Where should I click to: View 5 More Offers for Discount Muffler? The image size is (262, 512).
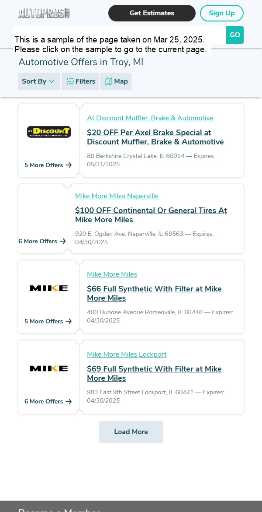point(48,165)
